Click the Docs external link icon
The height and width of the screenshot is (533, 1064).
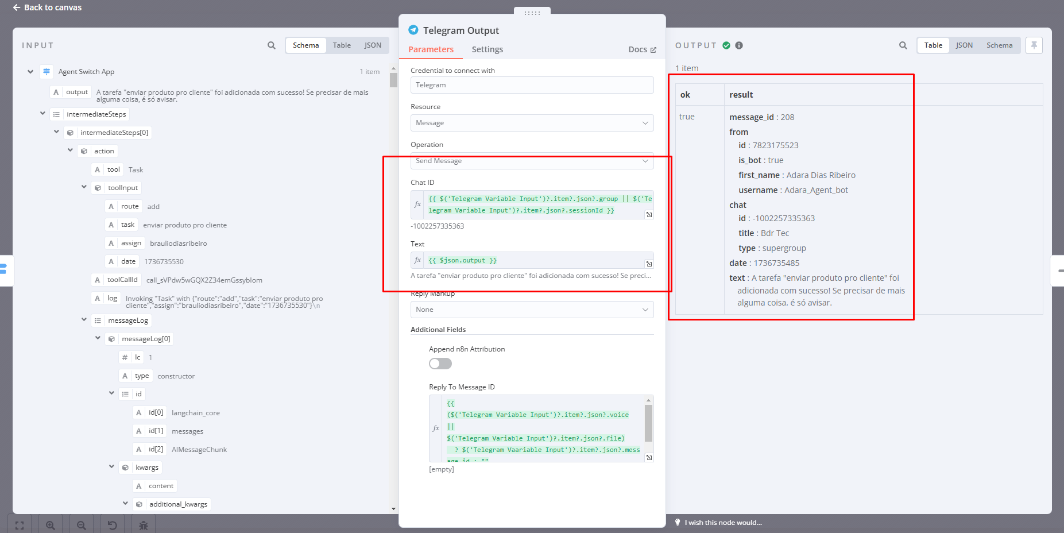[x=653, y=50]
